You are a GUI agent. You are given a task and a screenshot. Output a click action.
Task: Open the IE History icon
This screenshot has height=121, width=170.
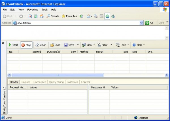point(82,16)
